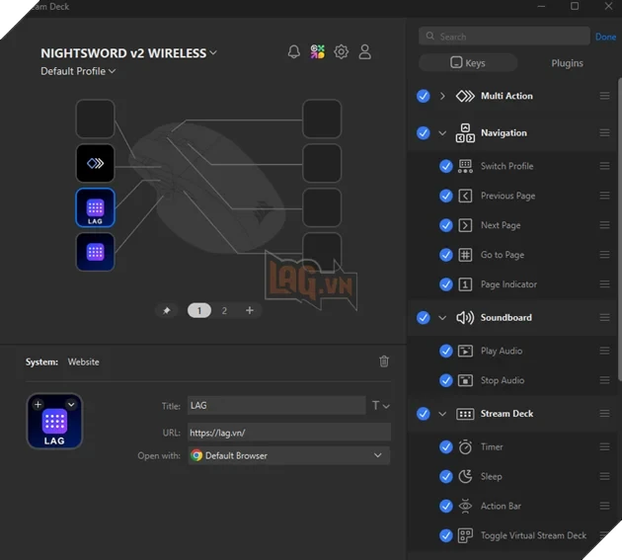
Task: Open settings gear icon
Action: click(x=341, y=51)
